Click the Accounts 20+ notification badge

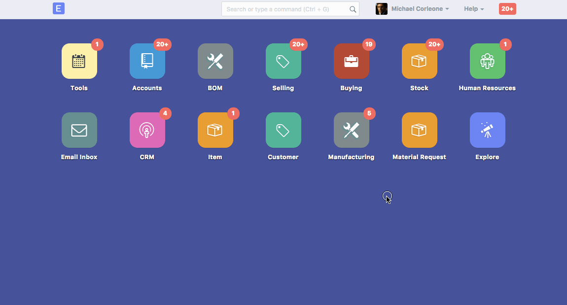tap(162, 44)
